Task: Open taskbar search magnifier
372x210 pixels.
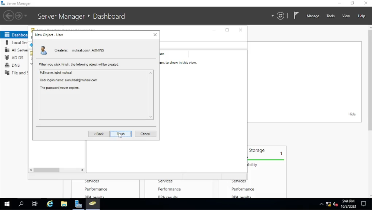Action: 21,204
